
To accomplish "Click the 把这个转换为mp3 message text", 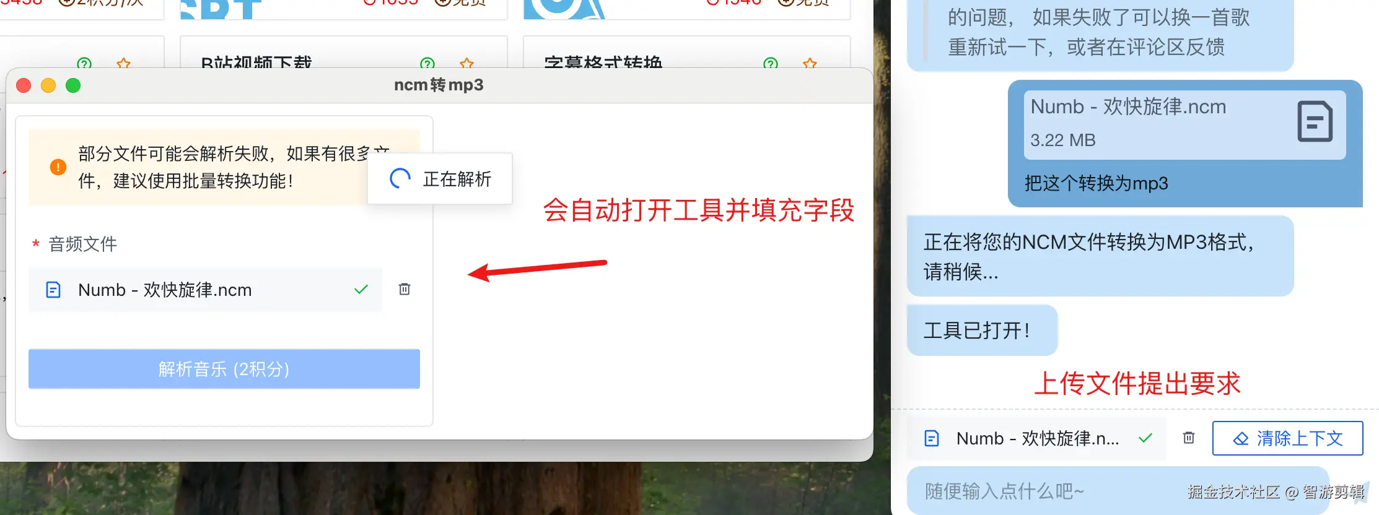I will tap(1096, 183).
